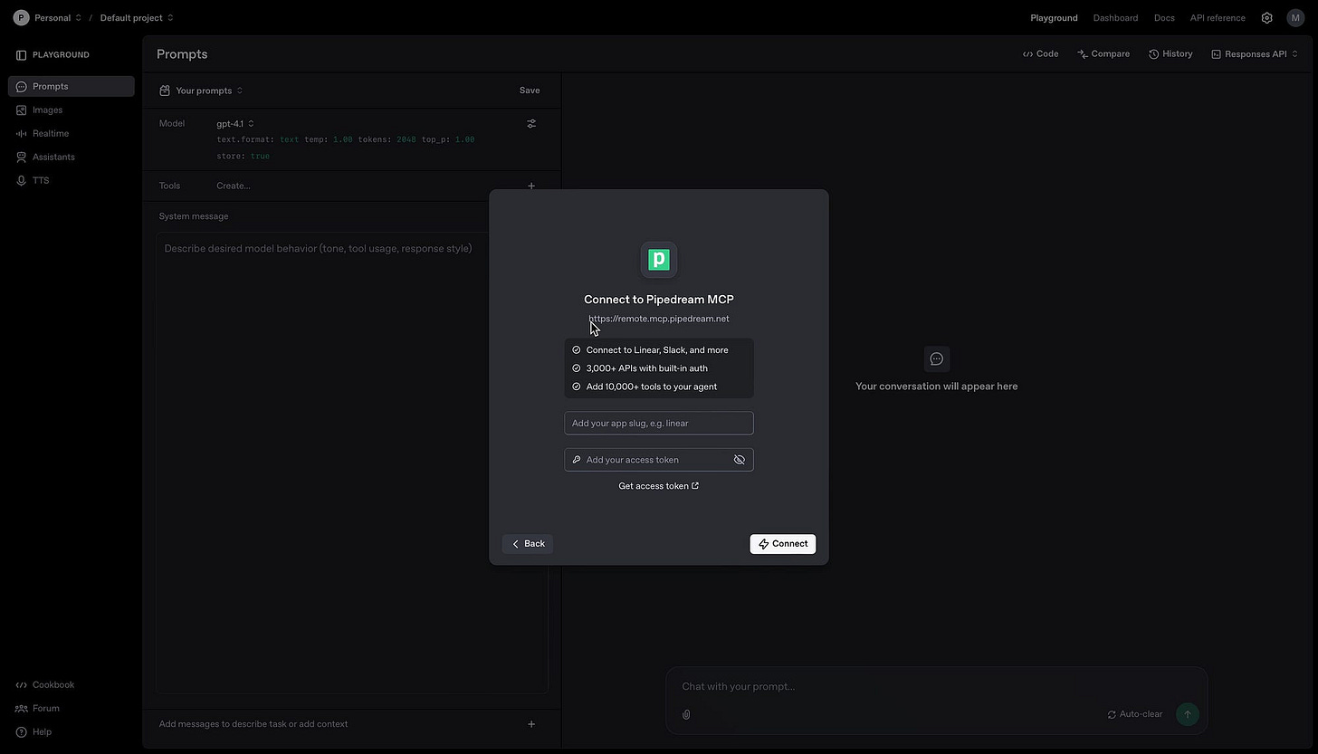Open the user avatar M menu
1318x754 pixels.
(x=1295, y=18)
